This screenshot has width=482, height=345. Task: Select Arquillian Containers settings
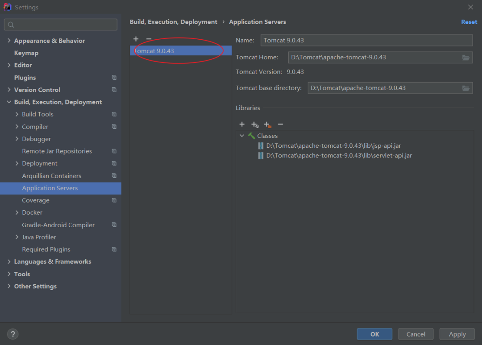[52, 175]
